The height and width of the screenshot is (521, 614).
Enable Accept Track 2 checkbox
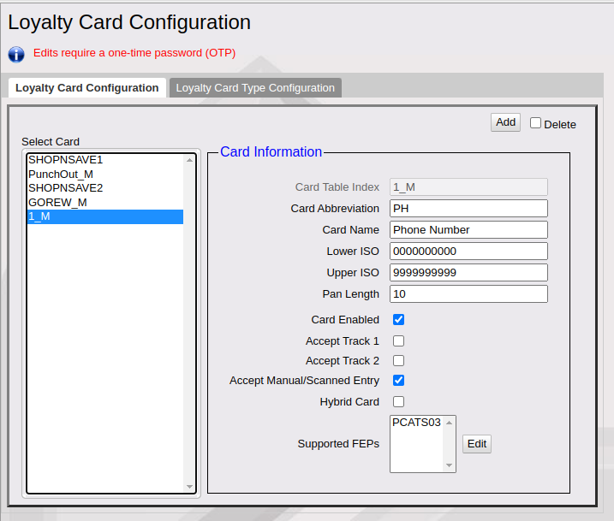tap(398, 361)
